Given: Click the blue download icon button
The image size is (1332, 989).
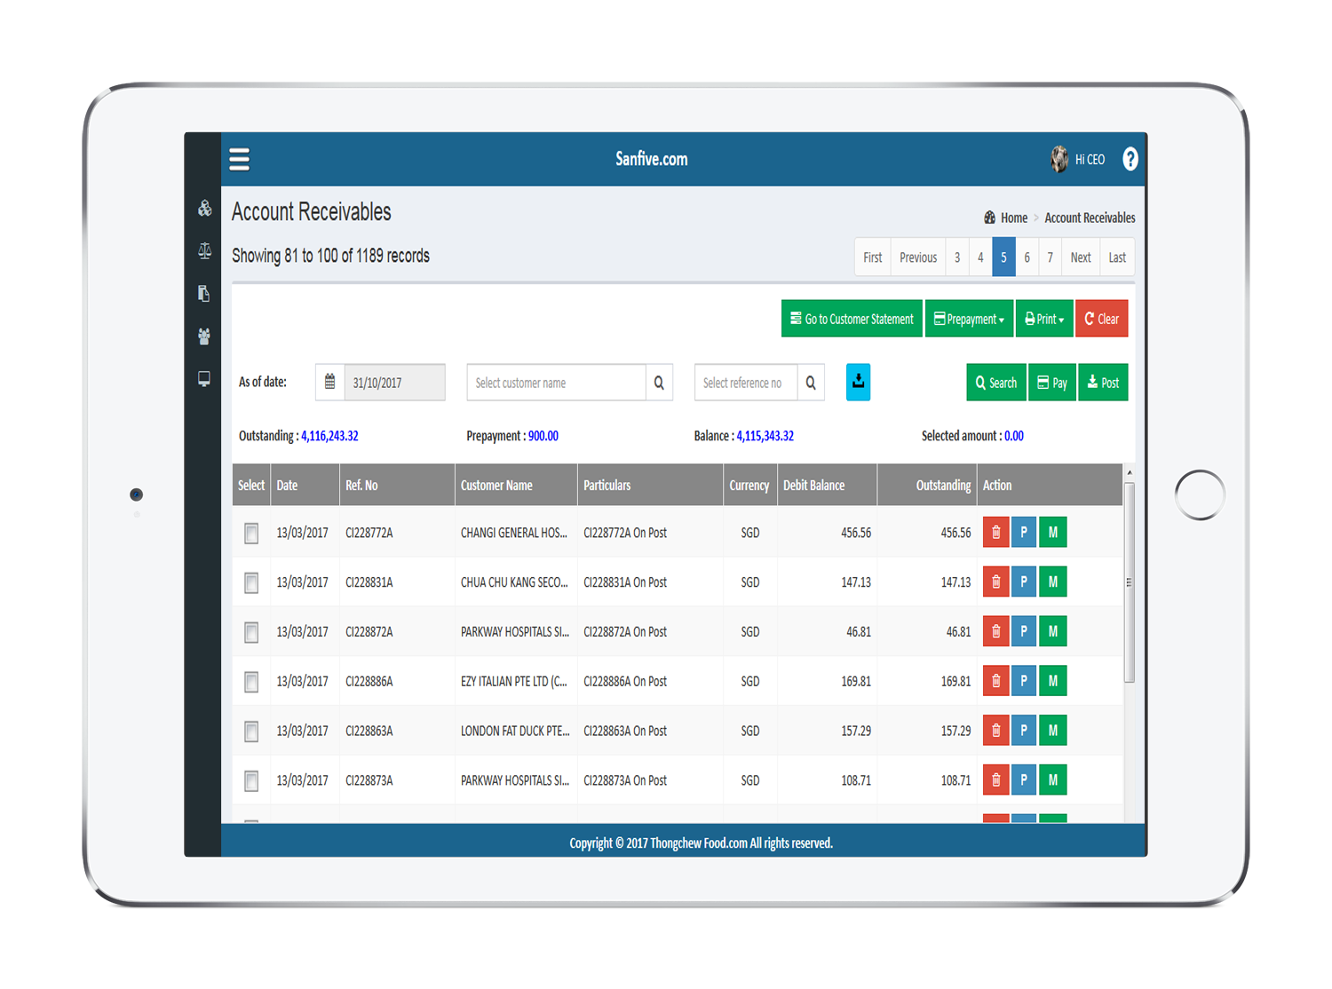Looking at the screenshot, I should pos(858,382).
